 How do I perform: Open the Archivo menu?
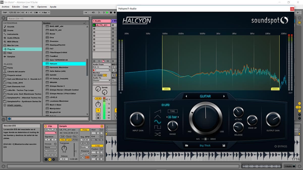(x=6, y=7)
